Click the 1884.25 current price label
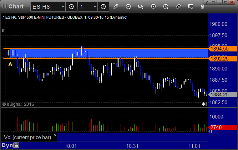238x150 pixels. [x=222, y=94]
